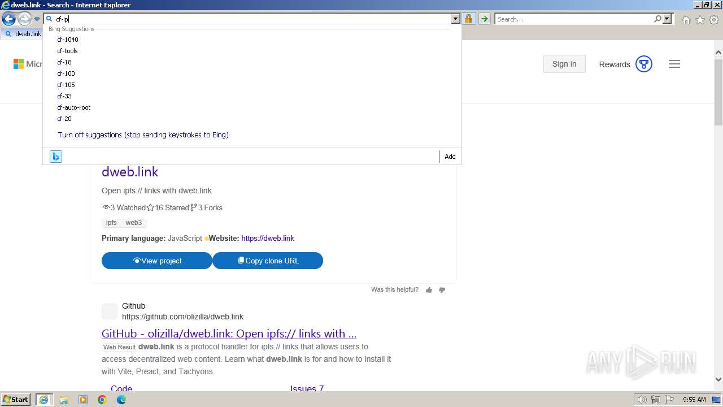This screenshot has width=723, height=407.
Task: Click the browser Back button
Action: click(8, 19)
